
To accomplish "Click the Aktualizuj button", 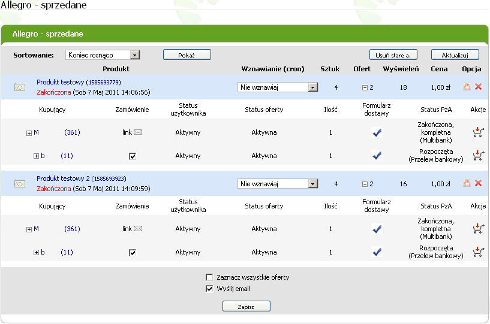I will coord(455,54).
